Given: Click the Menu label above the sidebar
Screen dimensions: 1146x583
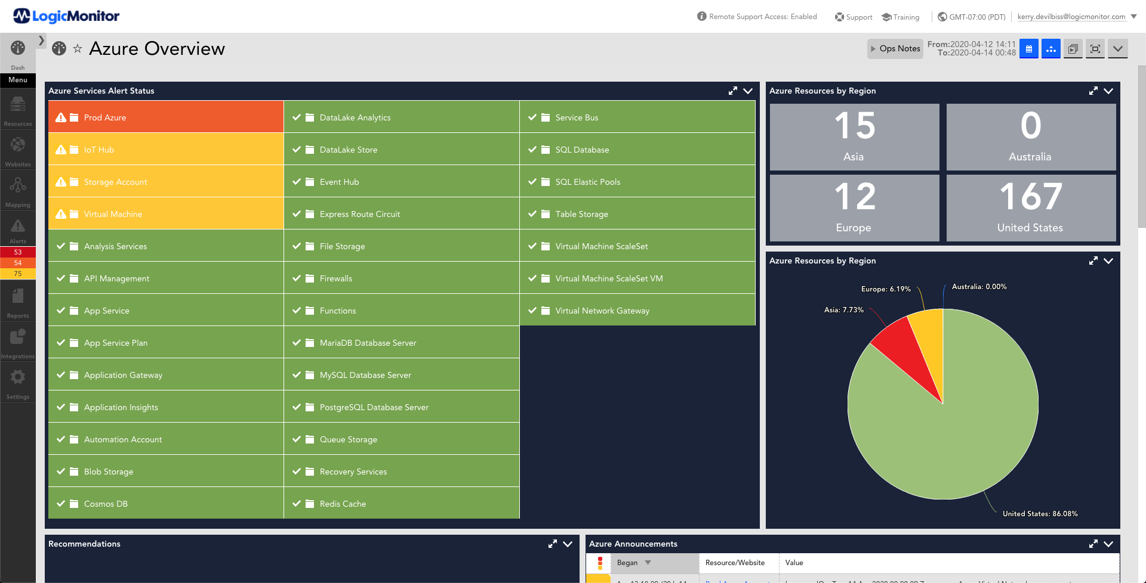Looking at the screenshot, I should 17,79.
